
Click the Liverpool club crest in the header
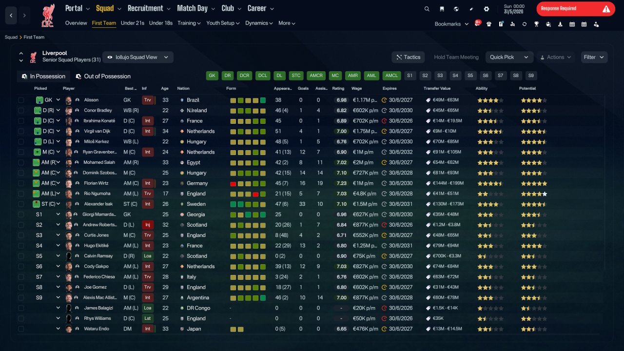point(48,16)
